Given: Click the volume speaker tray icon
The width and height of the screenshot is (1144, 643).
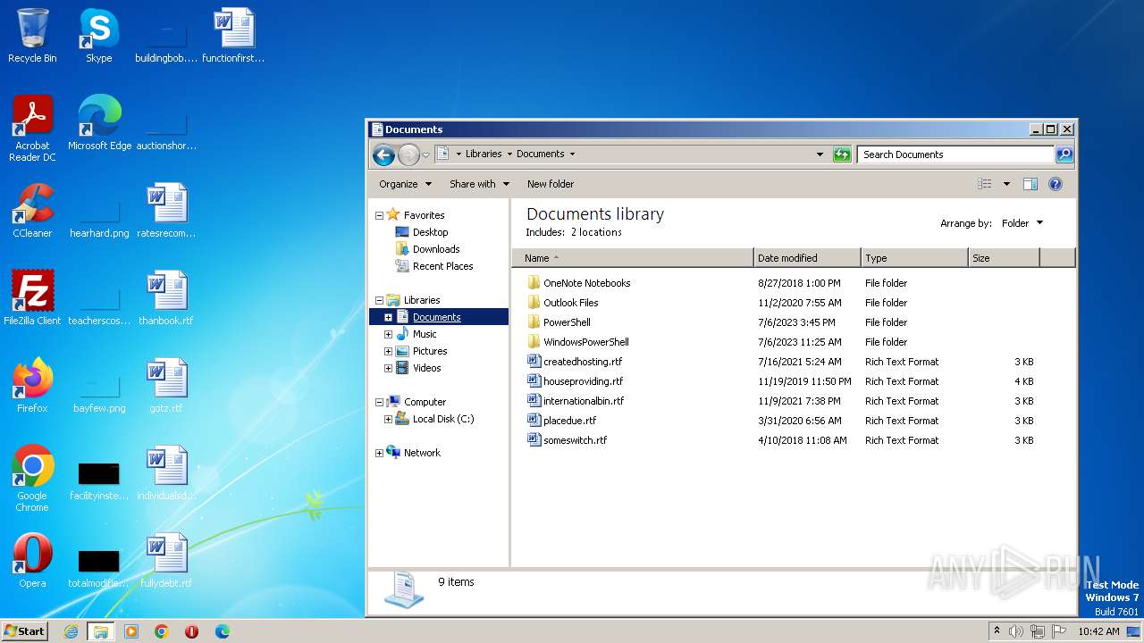Looking at the screenshot, I should point(1016,631).
